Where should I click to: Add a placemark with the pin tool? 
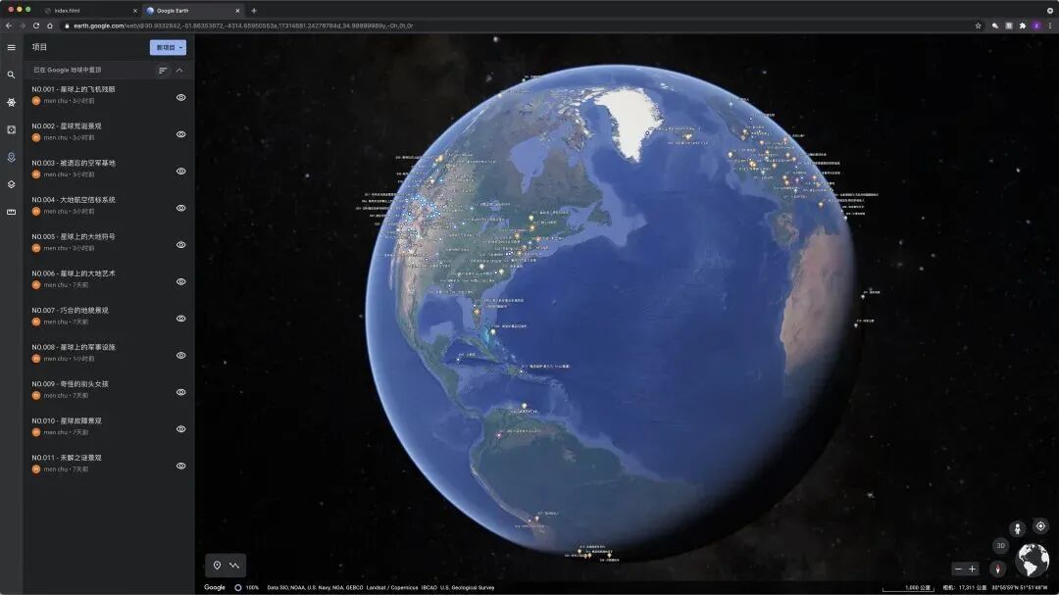pyautogui.click(x=217, y=566)
